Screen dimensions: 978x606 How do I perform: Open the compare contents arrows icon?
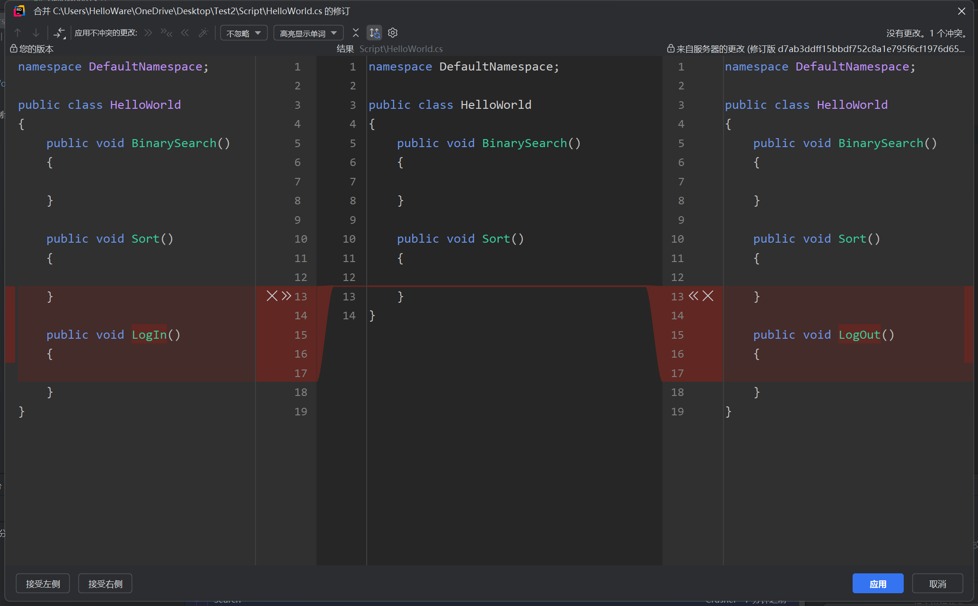point(59,33)
